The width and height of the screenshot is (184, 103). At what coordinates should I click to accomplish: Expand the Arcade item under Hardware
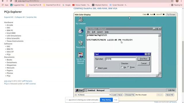click(10, 25)
